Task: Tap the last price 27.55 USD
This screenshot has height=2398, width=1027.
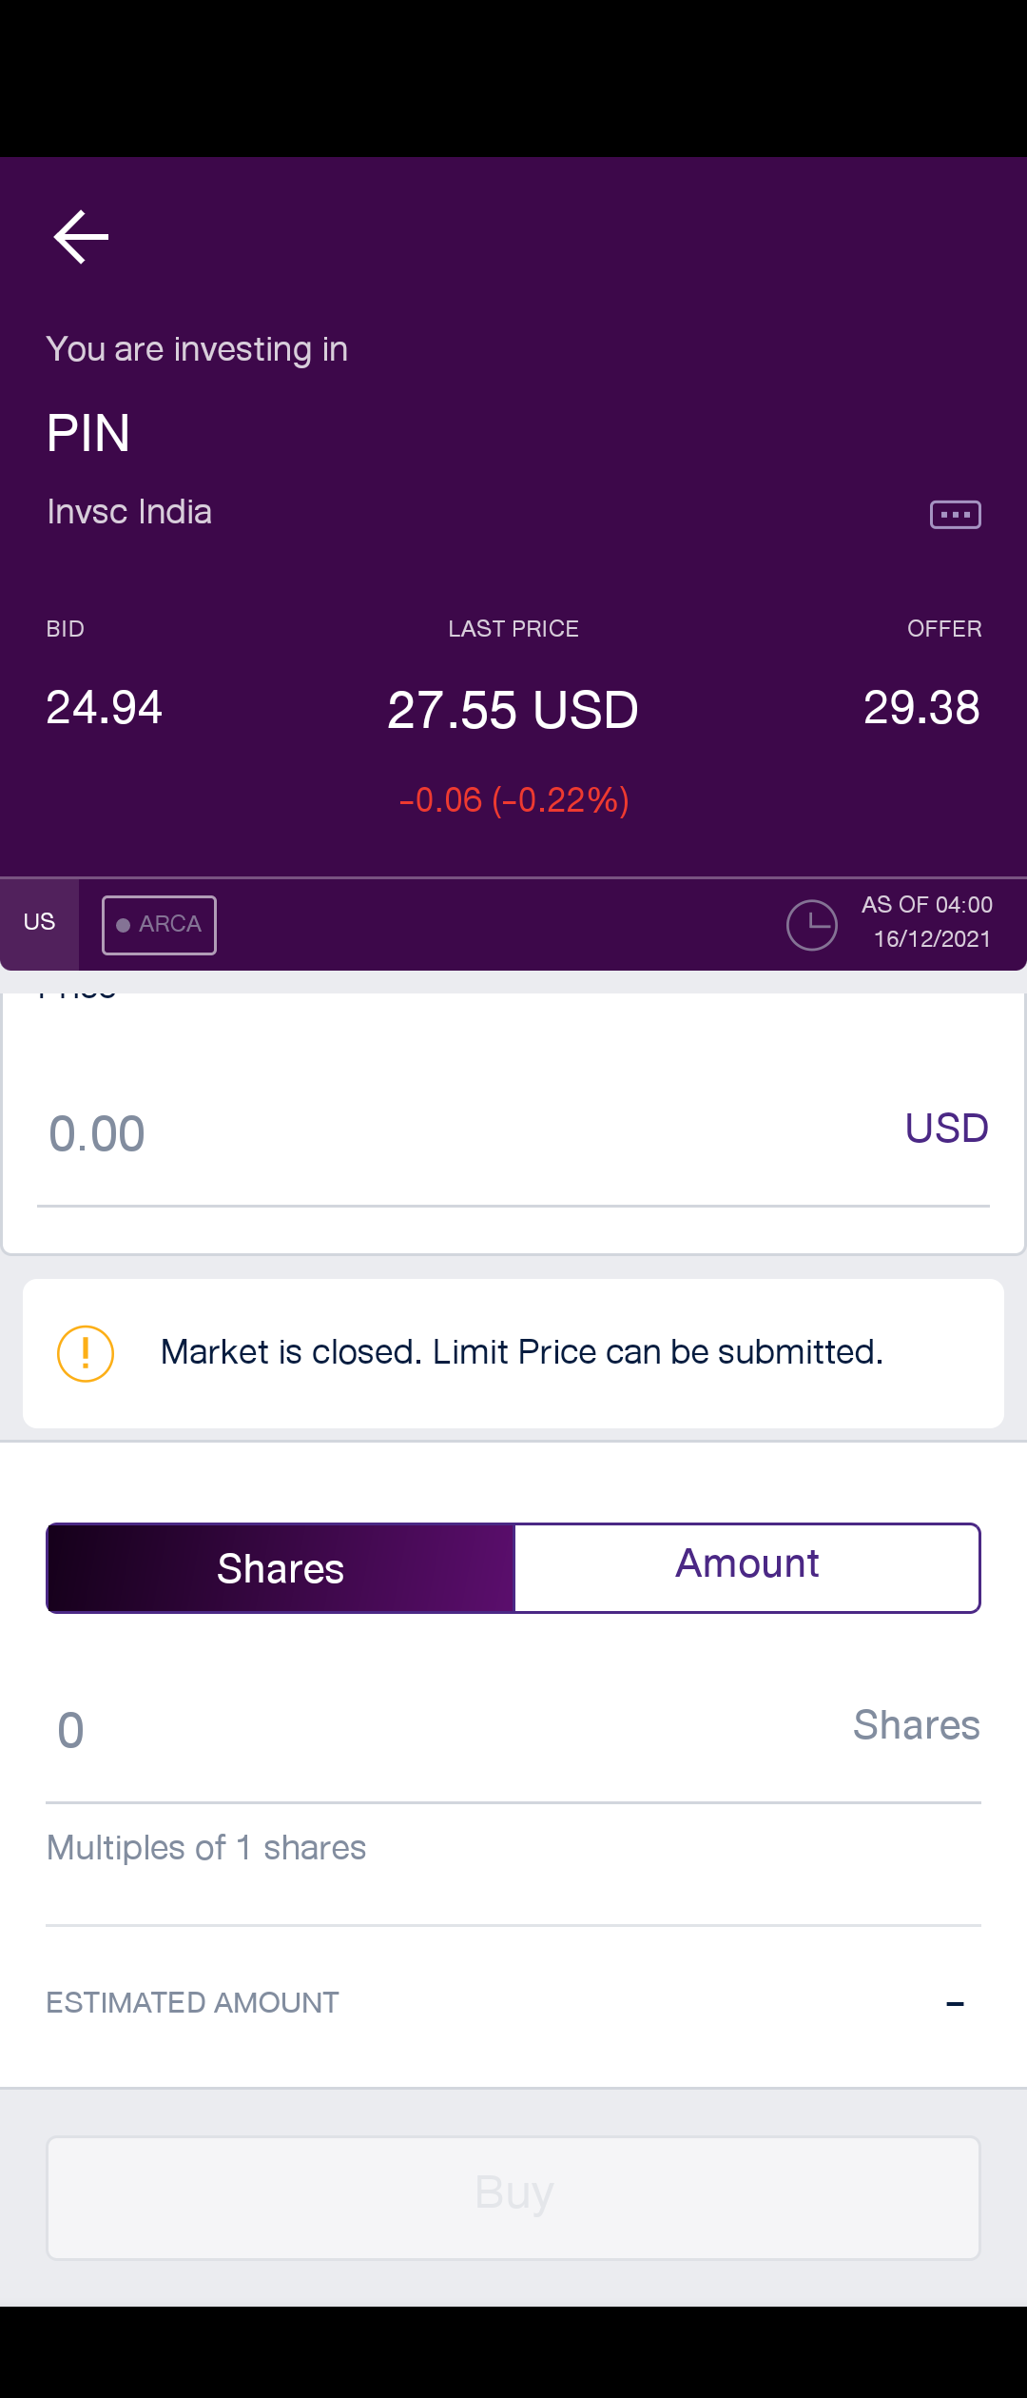Action: [x=513, y=710]
